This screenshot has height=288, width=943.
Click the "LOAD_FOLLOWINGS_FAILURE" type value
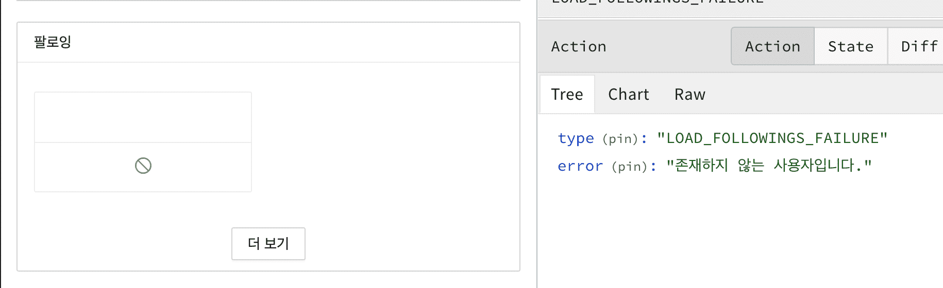(x=772, y=138)
